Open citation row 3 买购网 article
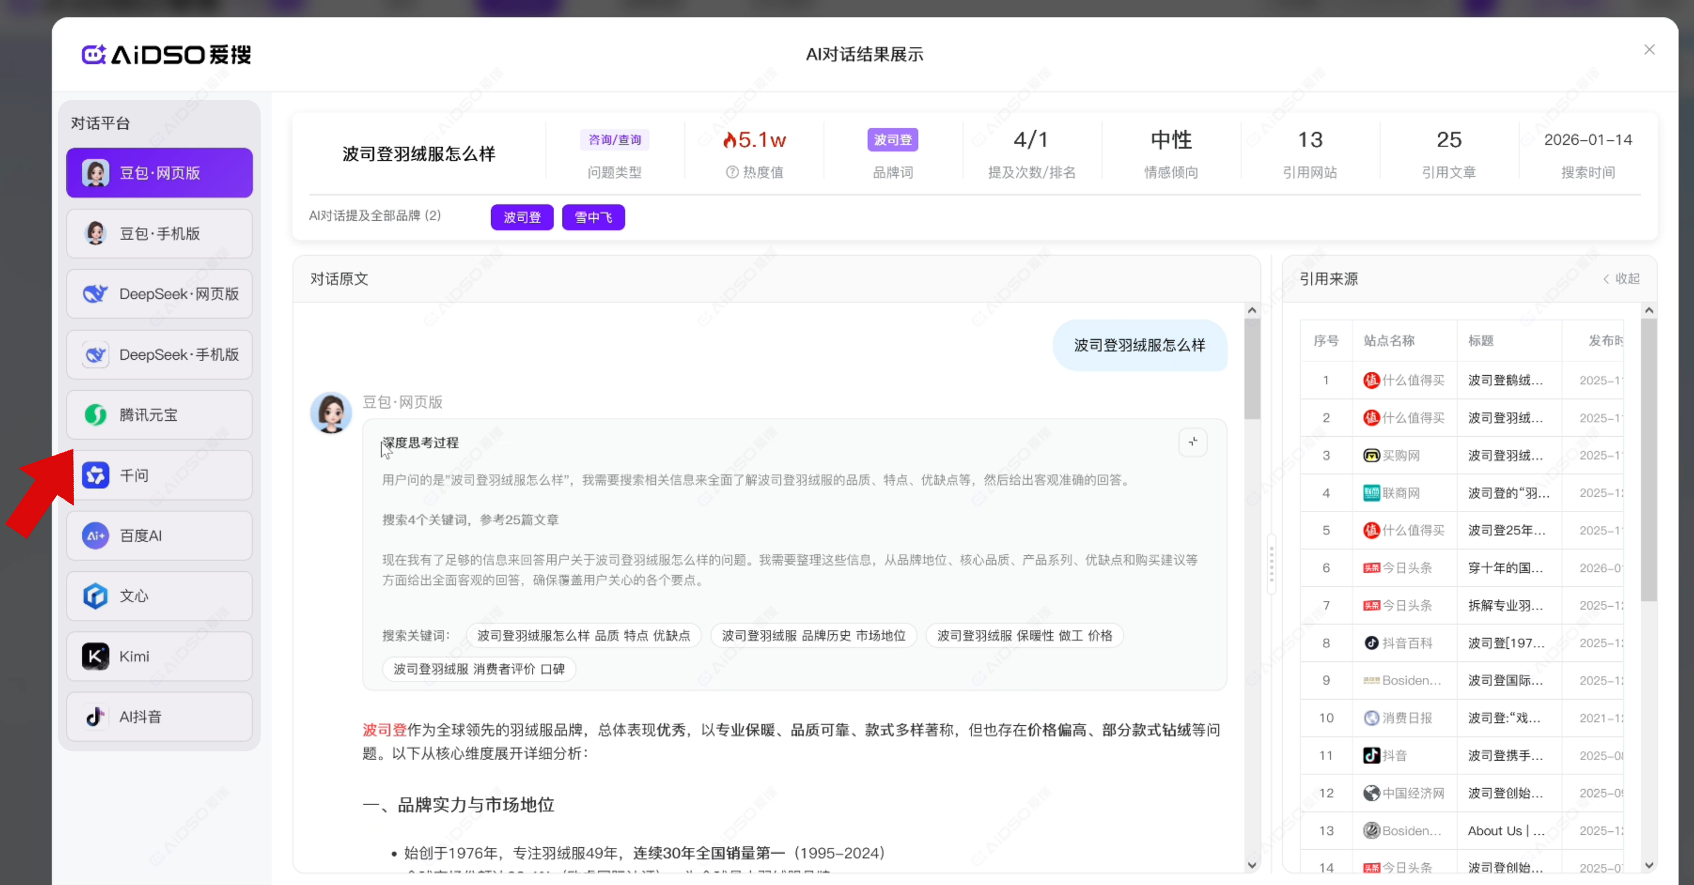This screenshot has width=1694, height=885. tap(1505, 455)
